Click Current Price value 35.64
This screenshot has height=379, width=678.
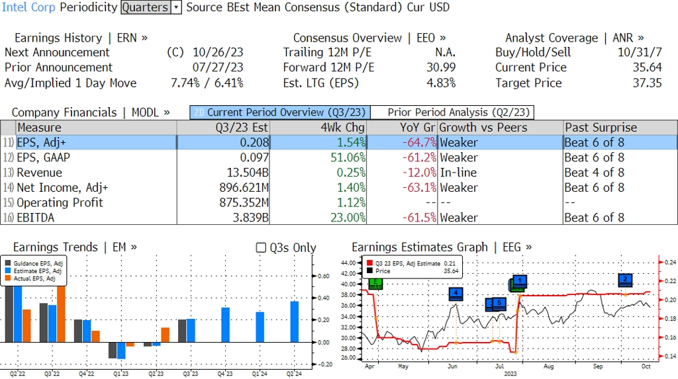tap(648, 67)
